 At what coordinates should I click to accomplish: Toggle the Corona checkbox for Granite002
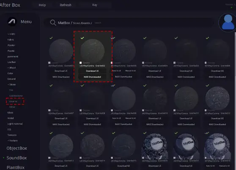(80, 63)
